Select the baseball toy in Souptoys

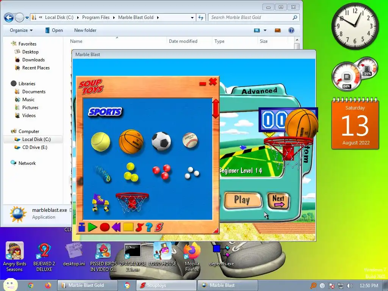pyautogui.click(x=190, y=140)
